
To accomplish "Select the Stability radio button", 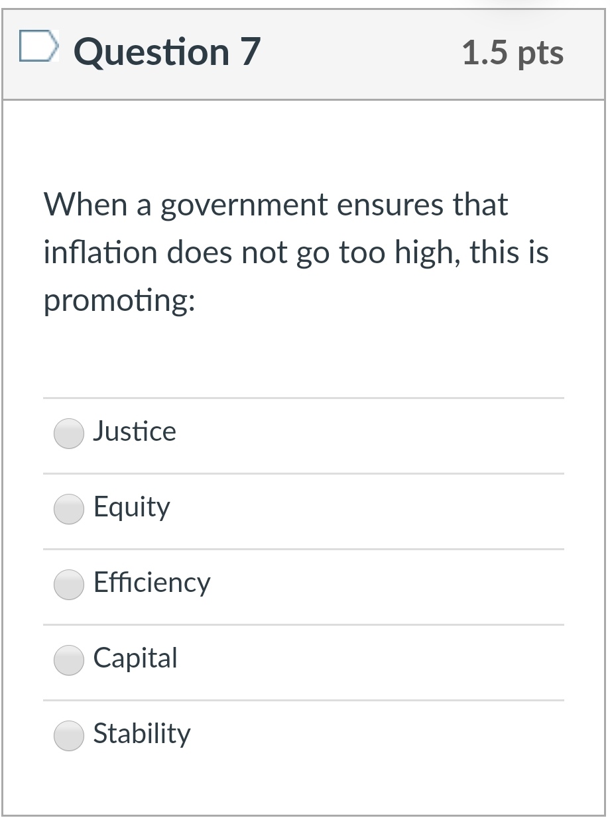I will pos(68,736).
